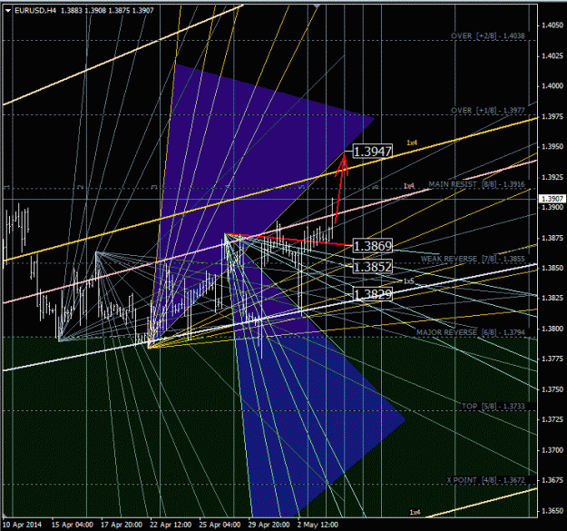This screenshot has height=531, width=567.
Task: Click the 17 Apr 20:00 time label
Action: click(122, 525)
